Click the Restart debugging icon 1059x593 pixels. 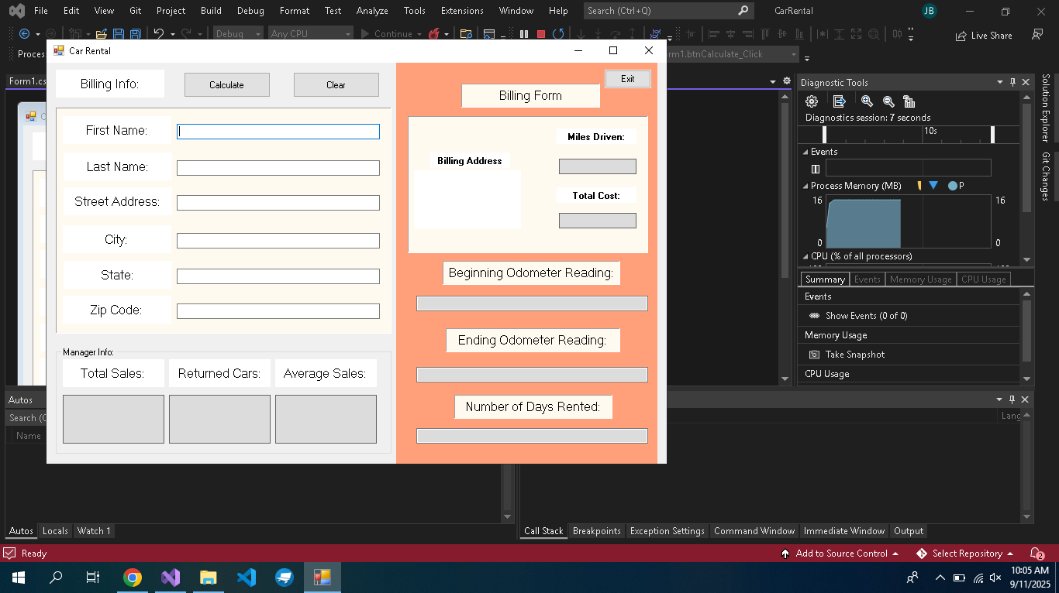pos(557,34)
